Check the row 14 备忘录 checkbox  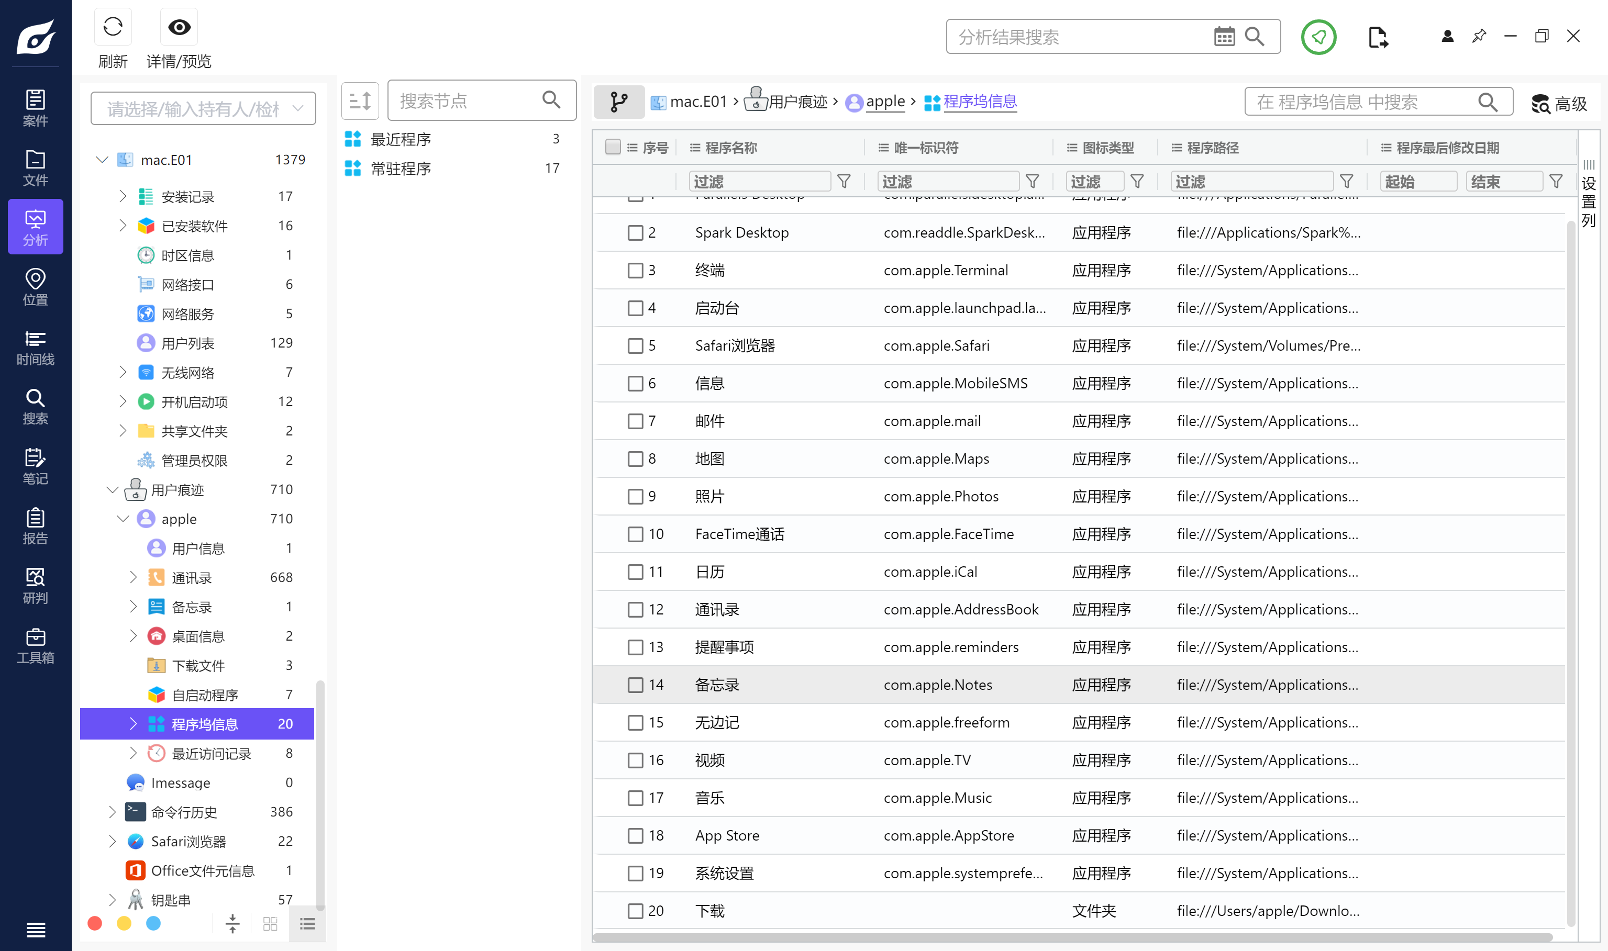click(635, 685)
